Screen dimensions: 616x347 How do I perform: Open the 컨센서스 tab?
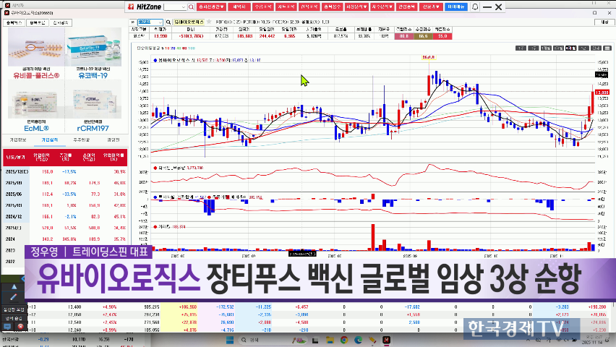click(x=114, y=139)
